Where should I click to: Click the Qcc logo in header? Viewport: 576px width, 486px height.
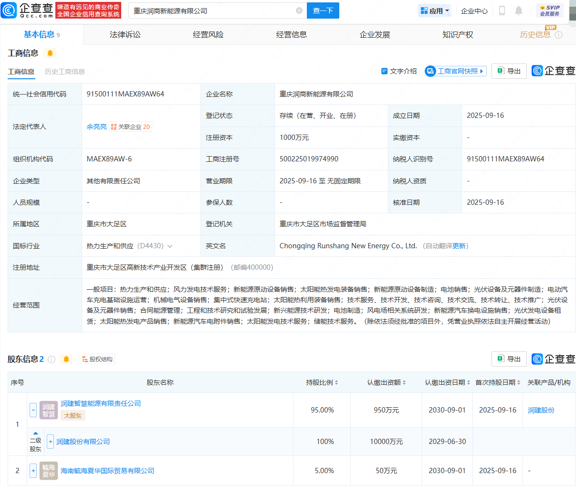[x=27, y=10]
